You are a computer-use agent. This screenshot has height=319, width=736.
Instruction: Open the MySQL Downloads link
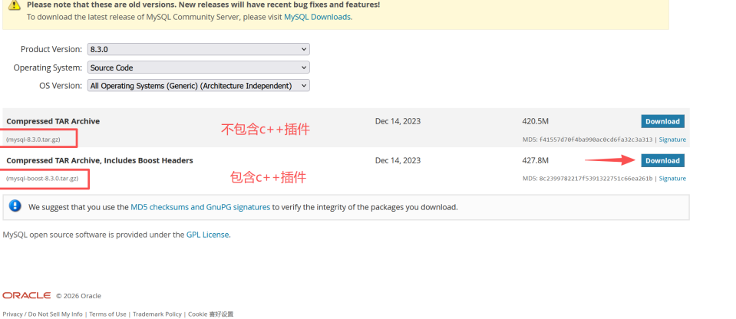pos(317,17)
